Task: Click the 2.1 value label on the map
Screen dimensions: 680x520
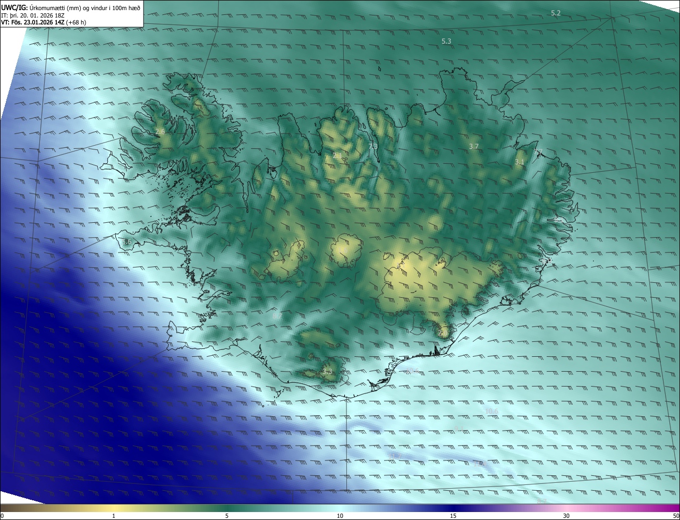Action: (337, 156)
